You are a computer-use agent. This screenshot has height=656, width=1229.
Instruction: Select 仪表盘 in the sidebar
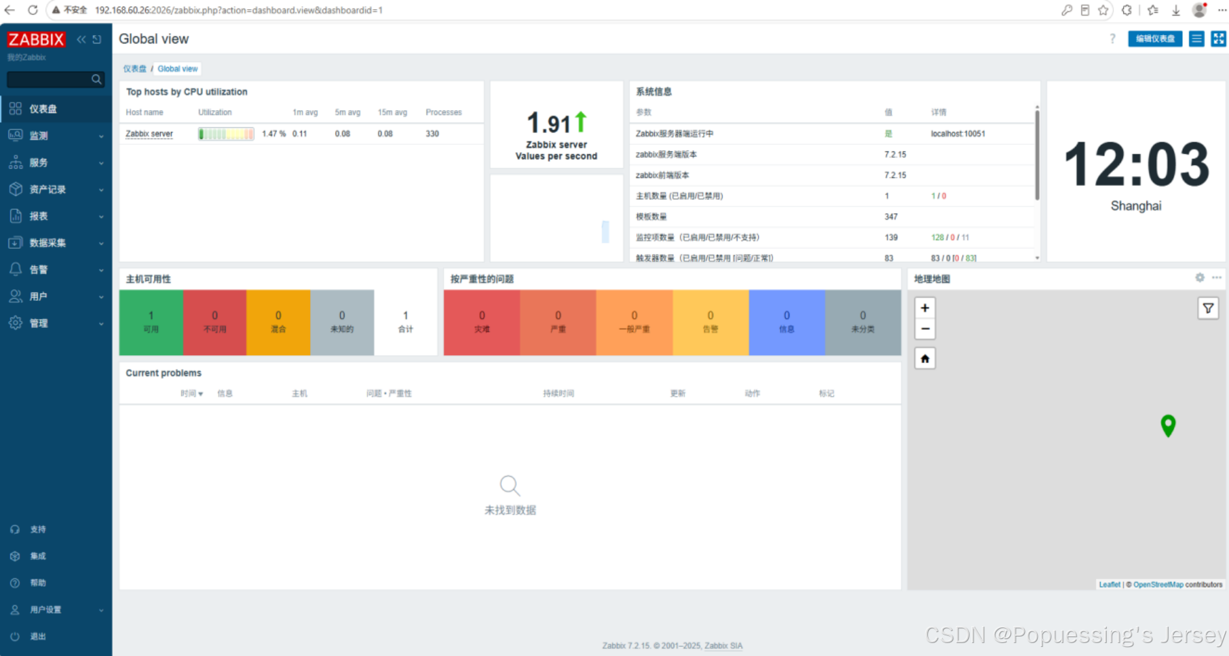pyautogui.click(x=56, y=108)
